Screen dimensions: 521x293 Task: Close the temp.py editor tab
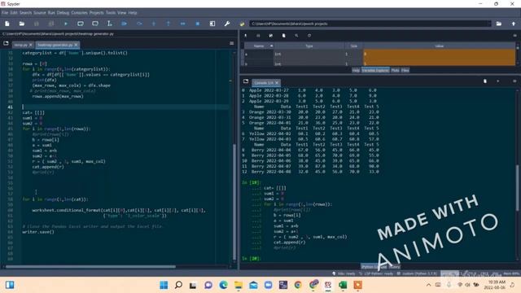coord(31,45)
